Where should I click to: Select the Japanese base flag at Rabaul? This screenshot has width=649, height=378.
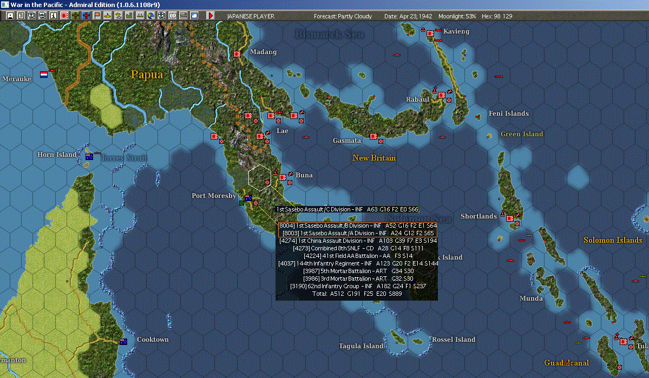pos(442,95)
